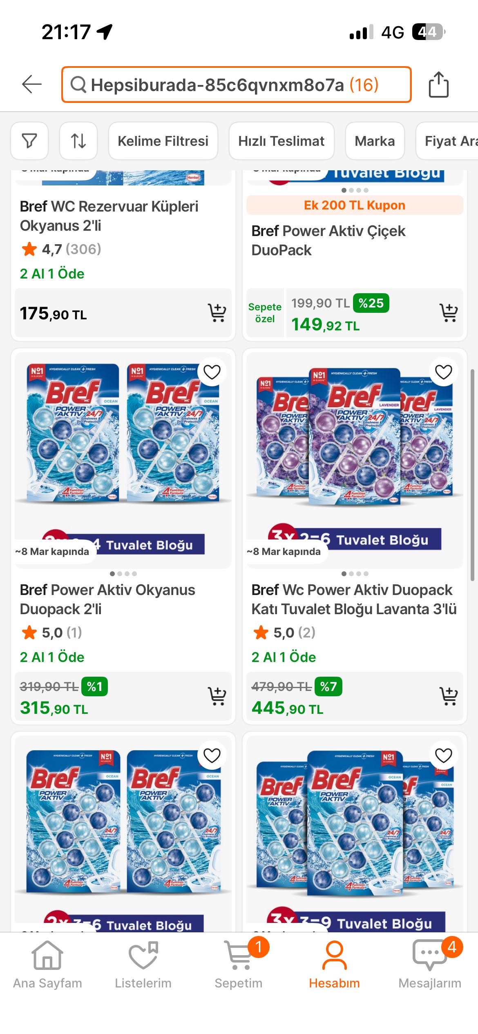The width and height of the screenshot is (478, 1034).
Task: Open the Kelime Filtresi dropdown
Action: (163, 141)
